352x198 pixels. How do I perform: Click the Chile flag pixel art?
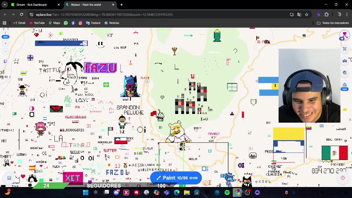tap(121, 141)
